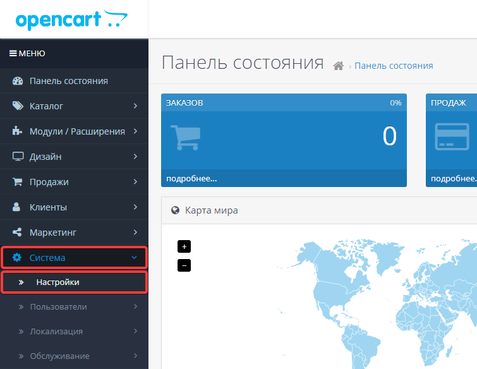Expand the Каталог menu chevron
The image size is (477, 369).
click(135, 106)
